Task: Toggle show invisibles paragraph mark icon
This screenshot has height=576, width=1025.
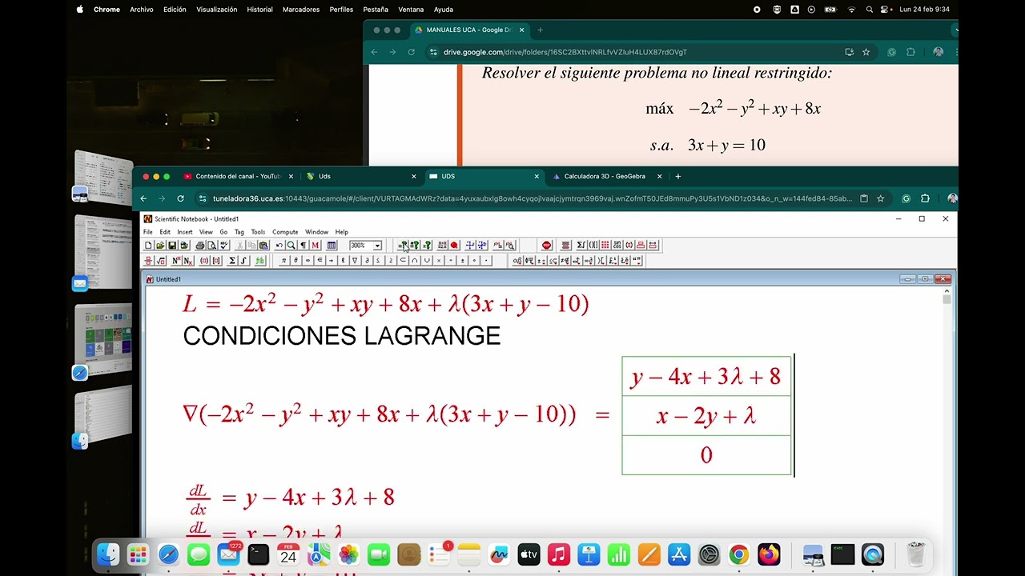Action: [303, 245]
